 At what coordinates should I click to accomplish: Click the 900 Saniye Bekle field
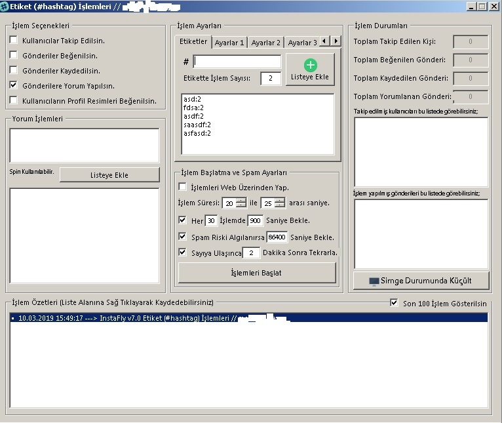255,221
